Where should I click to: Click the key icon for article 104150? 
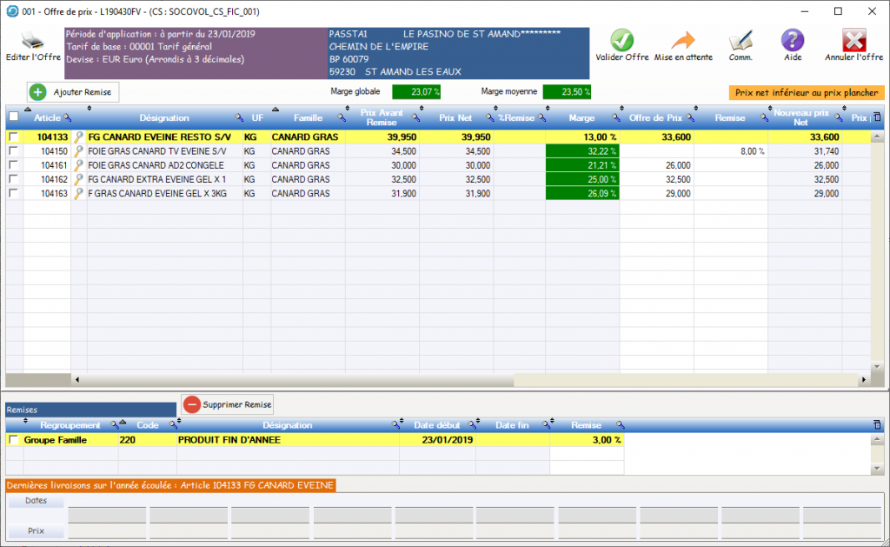[78, 151]
